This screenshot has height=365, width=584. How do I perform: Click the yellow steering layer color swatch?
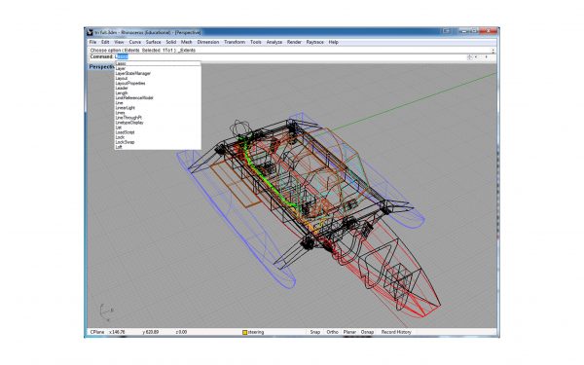(x=244, y=332)
